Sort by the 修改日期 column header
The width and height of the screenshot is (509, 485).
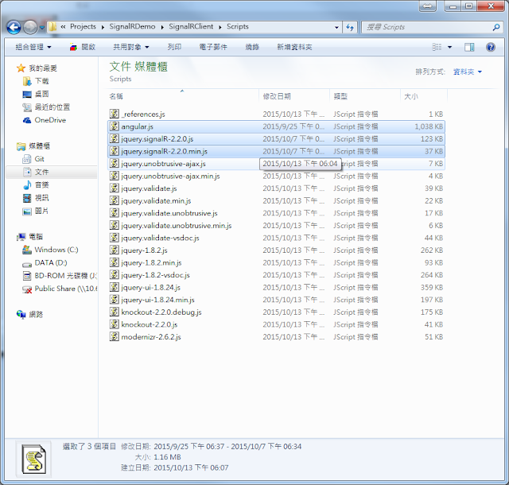coord(294,96)
